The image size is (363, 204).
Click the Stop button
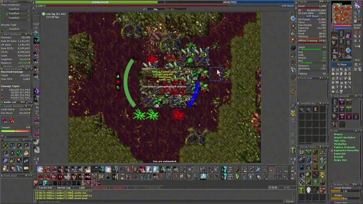tap(357, 60)
